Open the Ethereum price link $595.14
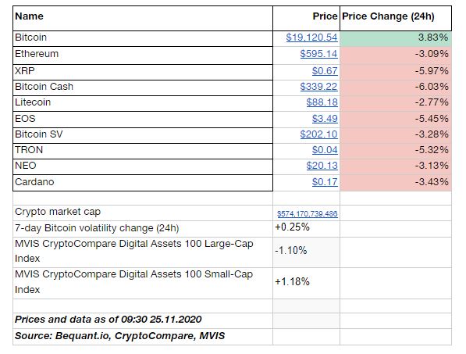 318,54
